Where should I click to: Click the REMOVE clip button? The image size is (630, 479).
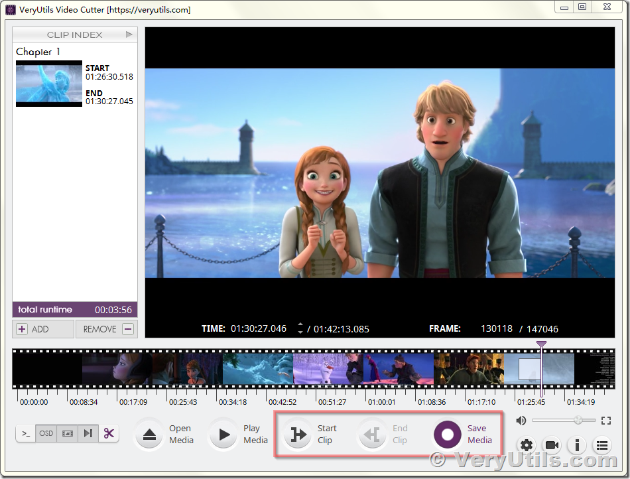coord(107,329)
